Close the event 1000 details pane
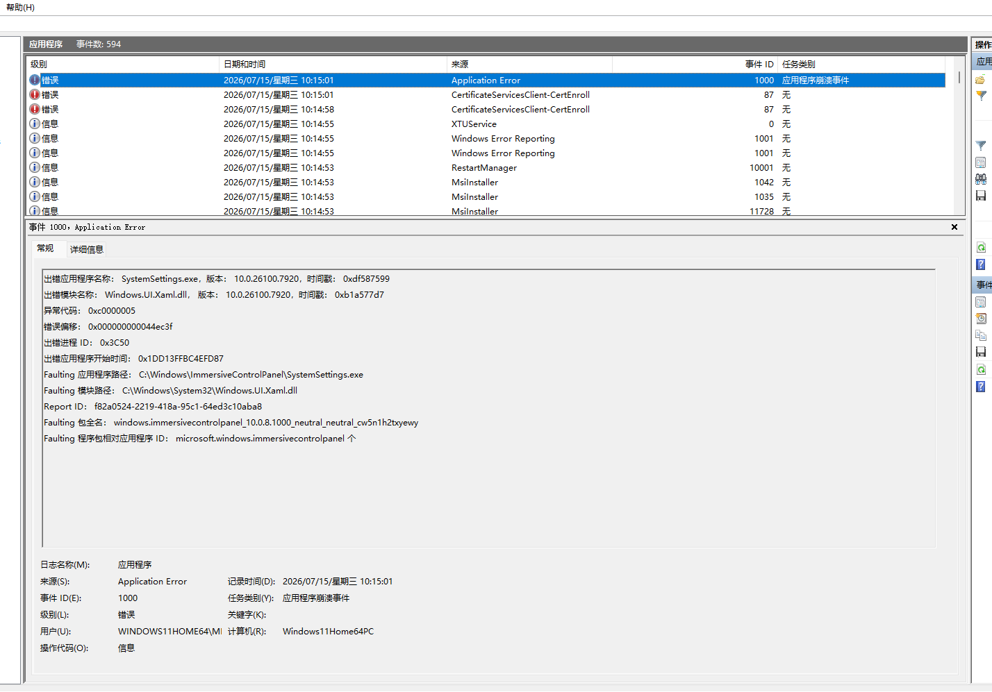Viewport: 992px width, 692px height. coord(954,227)
